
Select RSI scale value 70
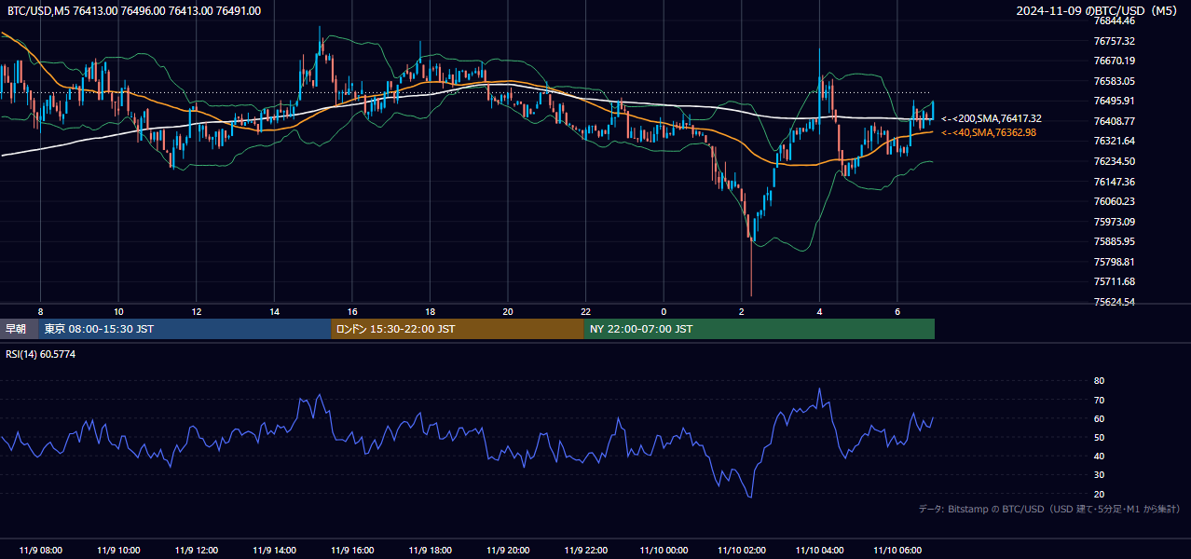[x=1099, y=400]
